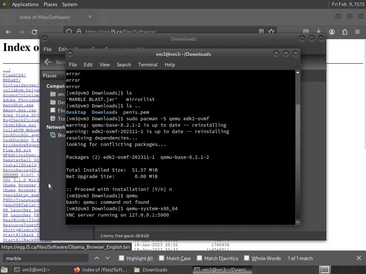Switch to vm3@vm3:~/Downl... taskbar button

(x=222, y=270)
